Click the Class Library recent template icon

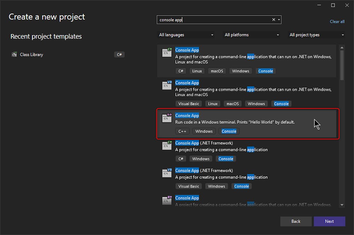pyautogui.click(x=14, y=54)
